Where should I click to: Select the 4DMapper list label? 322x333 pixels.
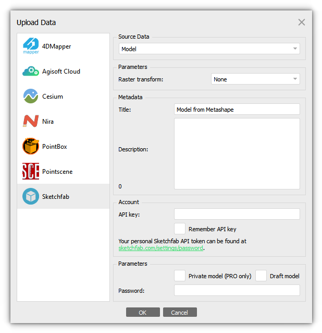coord(56,46)
